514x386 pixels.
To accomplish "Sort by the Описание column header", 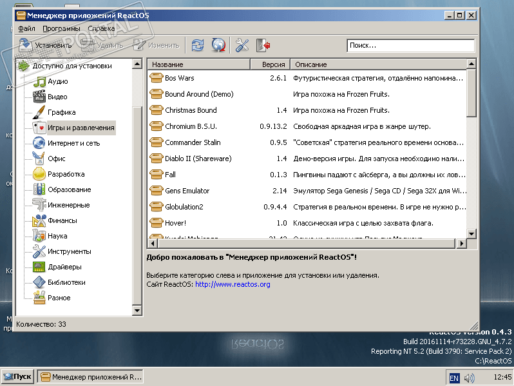I will [x=378, y=64].
